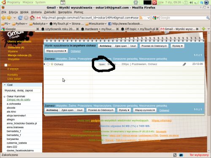The image size is (211, 158).
Task: Open the Odebrane (4) inbox link
Action: pyautogui.click(x=16, y=48)
